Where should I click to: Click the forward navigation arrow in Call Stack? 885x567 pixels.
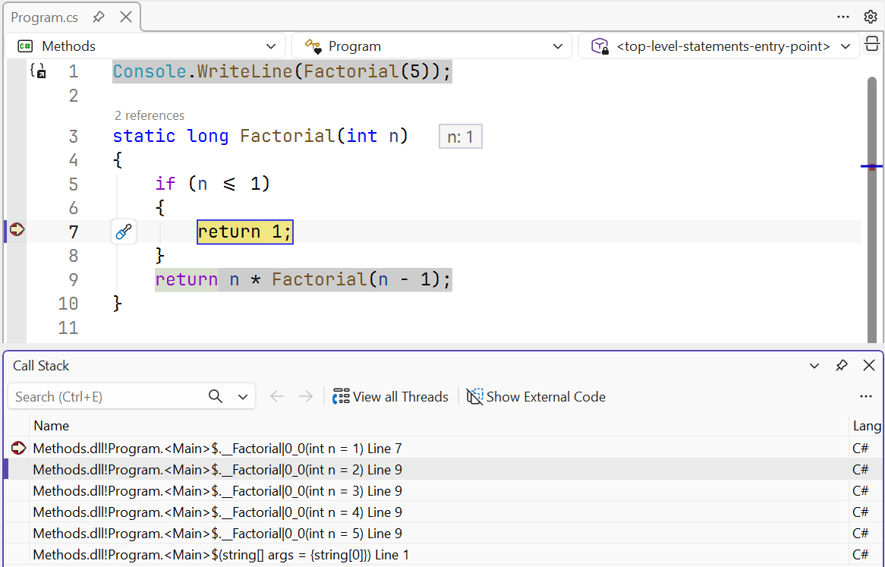306,397
